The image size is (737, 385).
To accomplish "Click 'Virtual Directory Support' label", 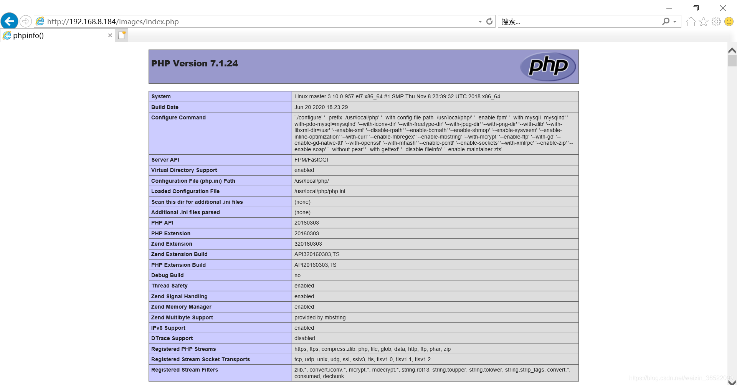I will [x=184, y=170].
